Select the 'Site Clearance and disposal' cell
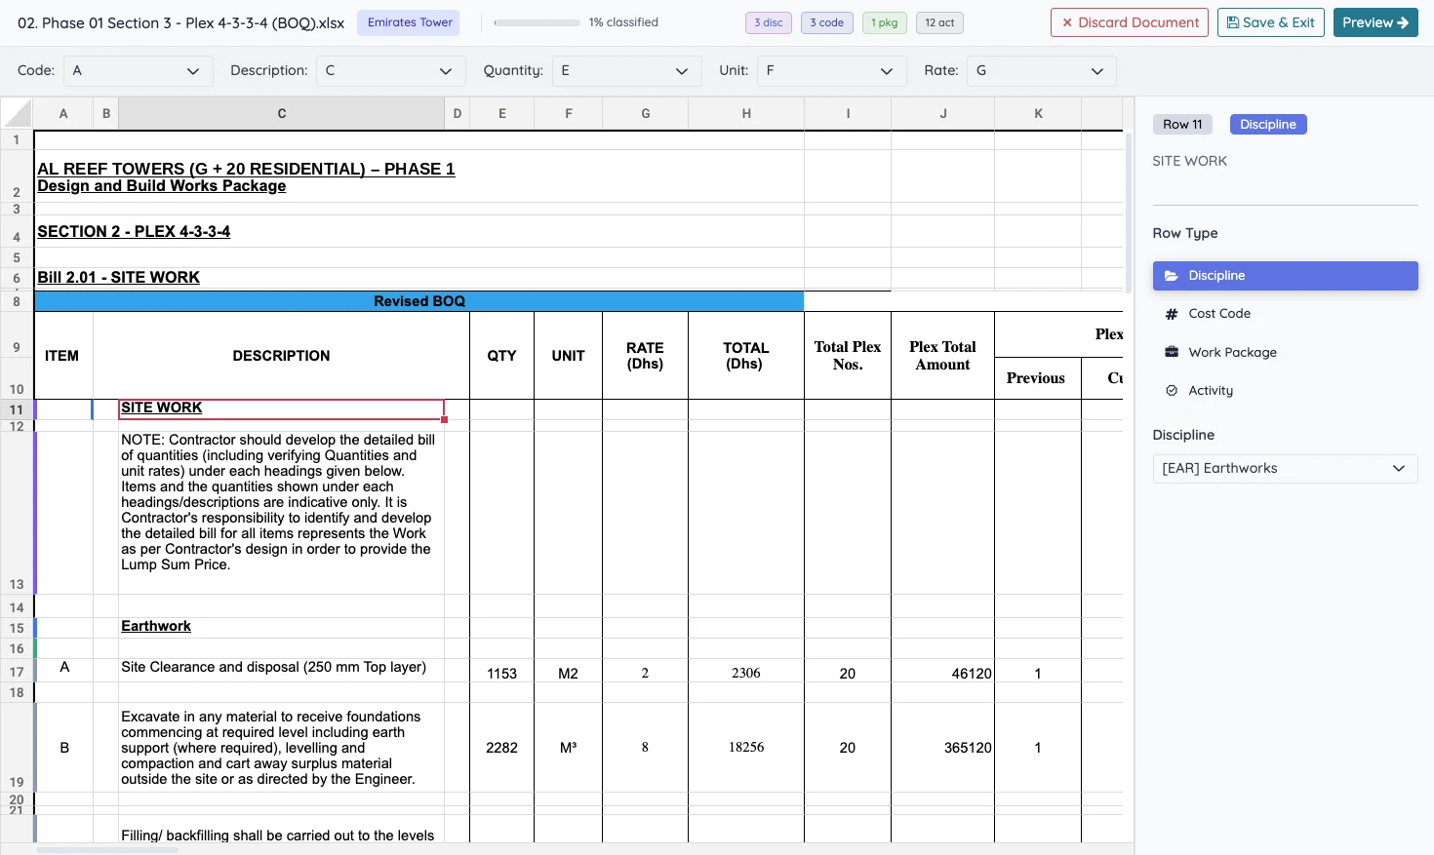The width and height of the screenshot is (1434, 855). [x=281, y=671]
